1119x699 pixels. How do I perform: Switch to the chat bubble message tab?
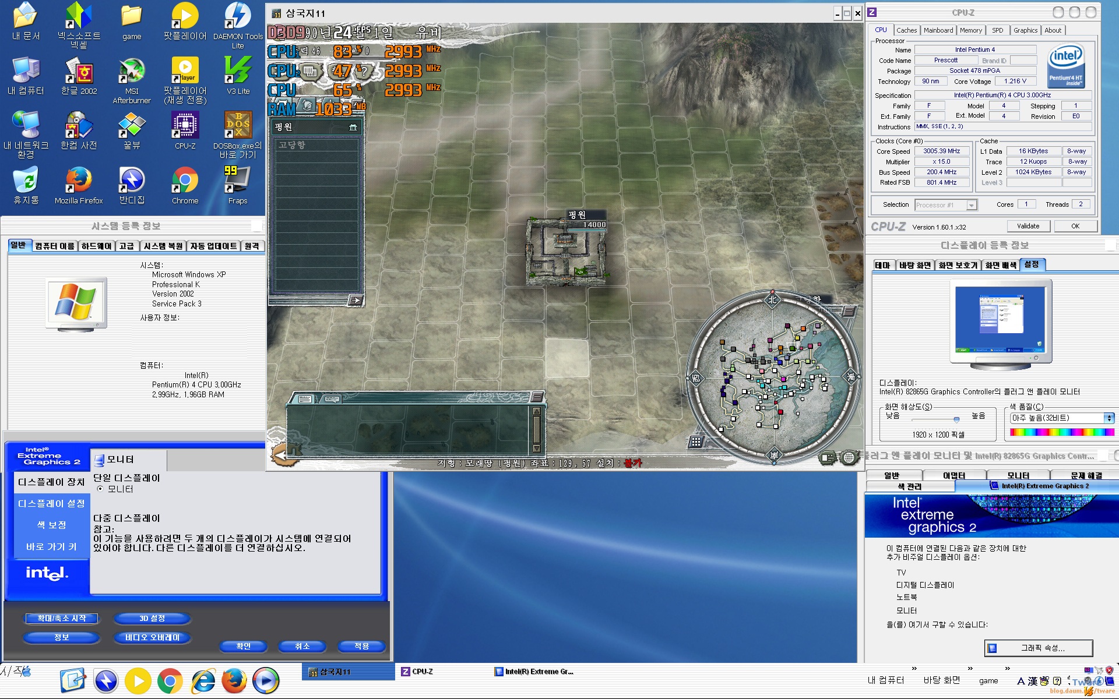[332, 399]
